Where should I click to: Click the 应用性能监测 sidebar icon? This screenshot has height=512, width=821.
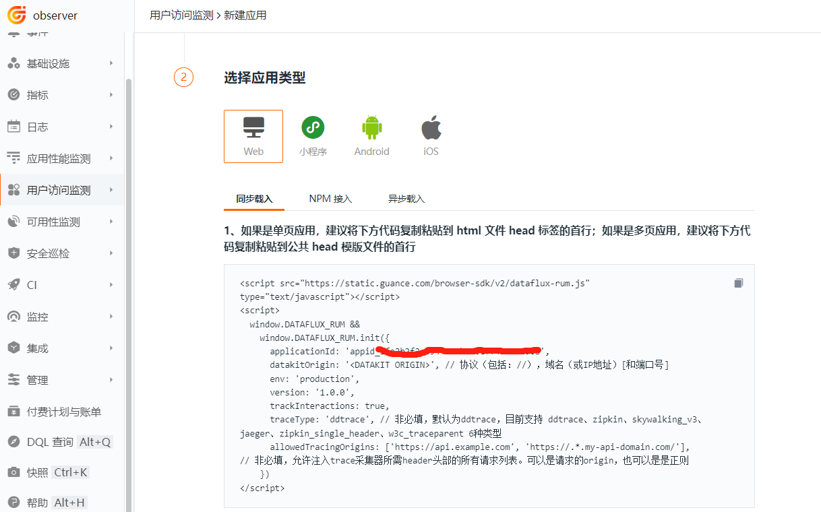pyautogui.click(x=13, y=158)
